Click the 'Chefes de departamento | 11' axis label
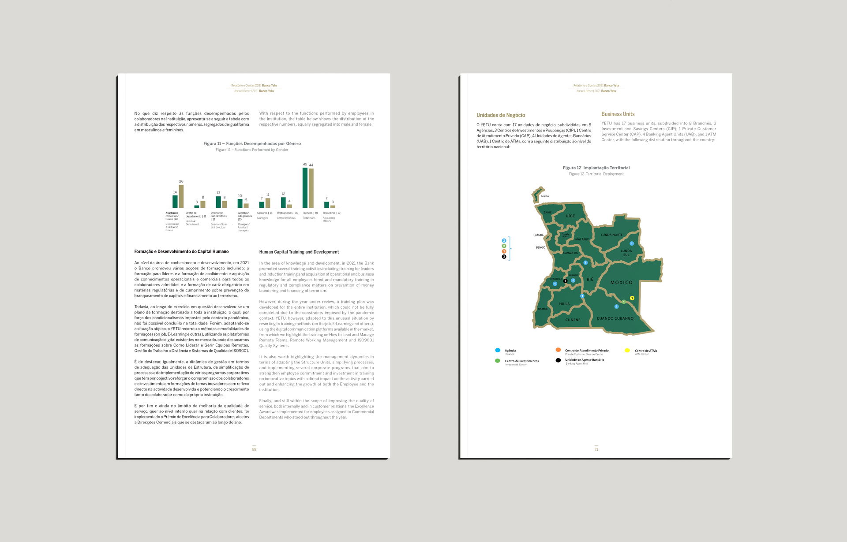This screenshot has height=542, width=847. point(196,215)
